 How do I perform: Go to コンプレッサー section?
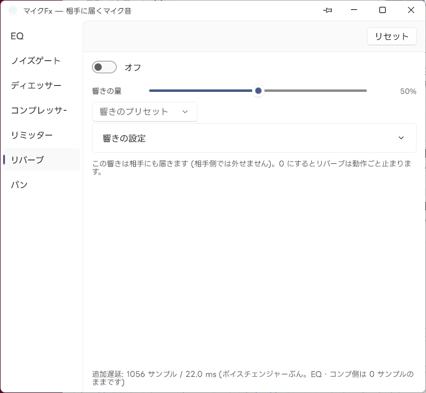(42, 110)
